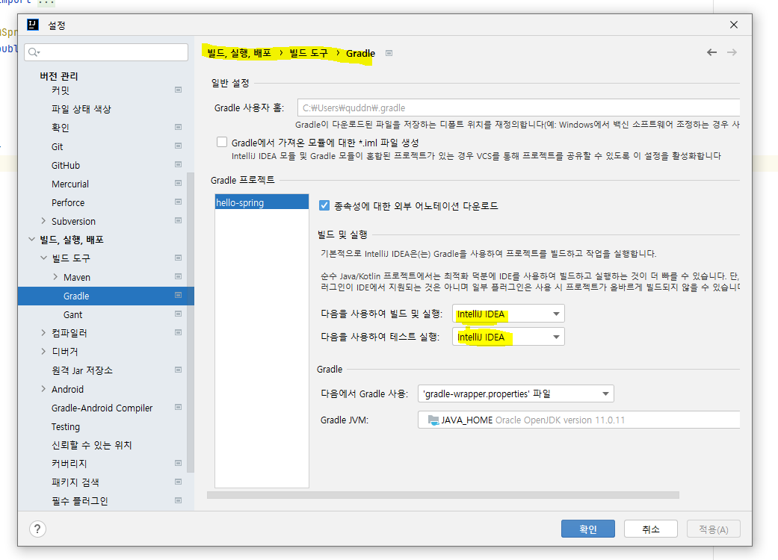Click the project-level icon beside GitHub

click(x=178, y=164)
